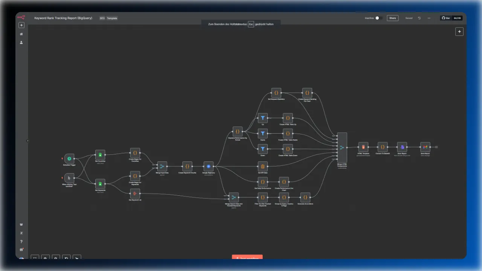
Task: Open workflow history icon
Action: [419, 18]
